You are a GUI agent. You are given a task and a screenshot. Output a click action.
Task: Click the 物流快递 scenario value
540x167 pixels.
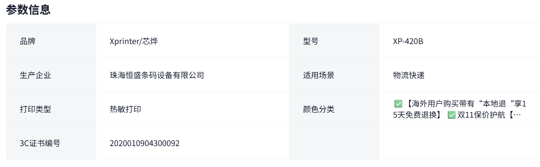409,75
